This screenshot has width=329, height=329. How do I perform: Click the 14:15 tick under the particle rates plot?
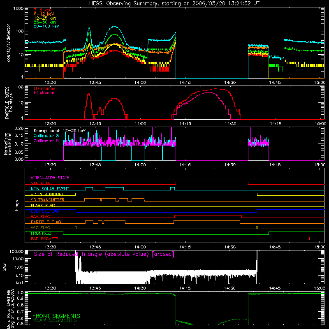(x=185, y=124)
